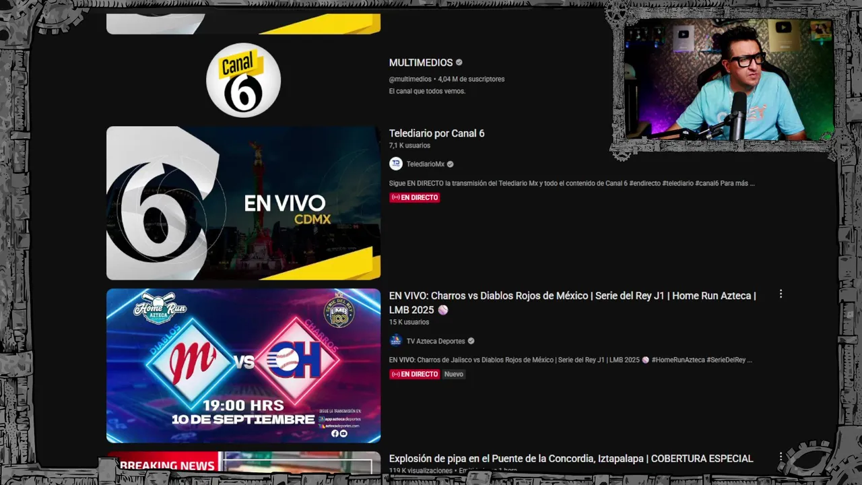Open more options for Explosión de pipa video
The width and height of the screenshot is (862, 485).
(781, 457)
